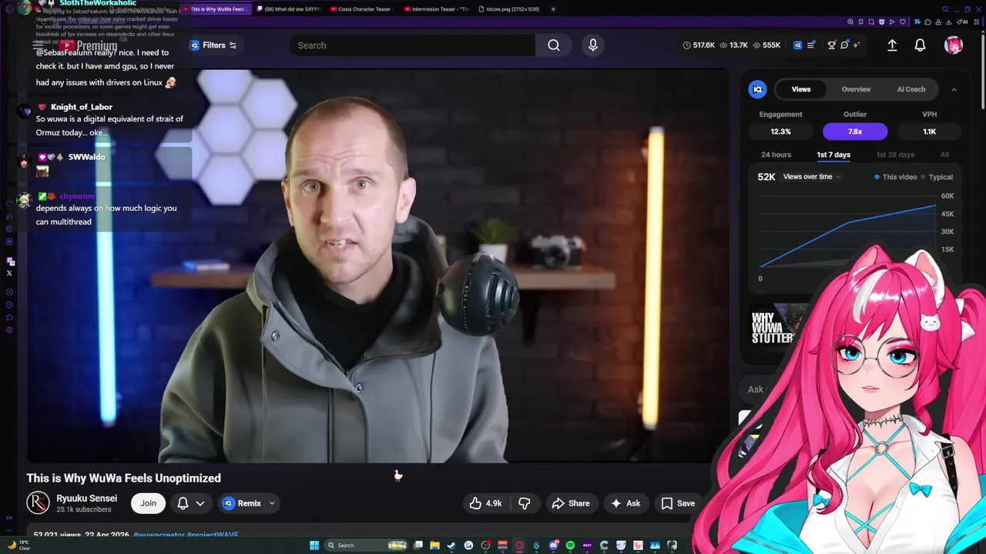This screenshot has width=986, height=554.
Task: Click the 517.6K stat in vidIQ bar
Action: (x=699, y=45)
